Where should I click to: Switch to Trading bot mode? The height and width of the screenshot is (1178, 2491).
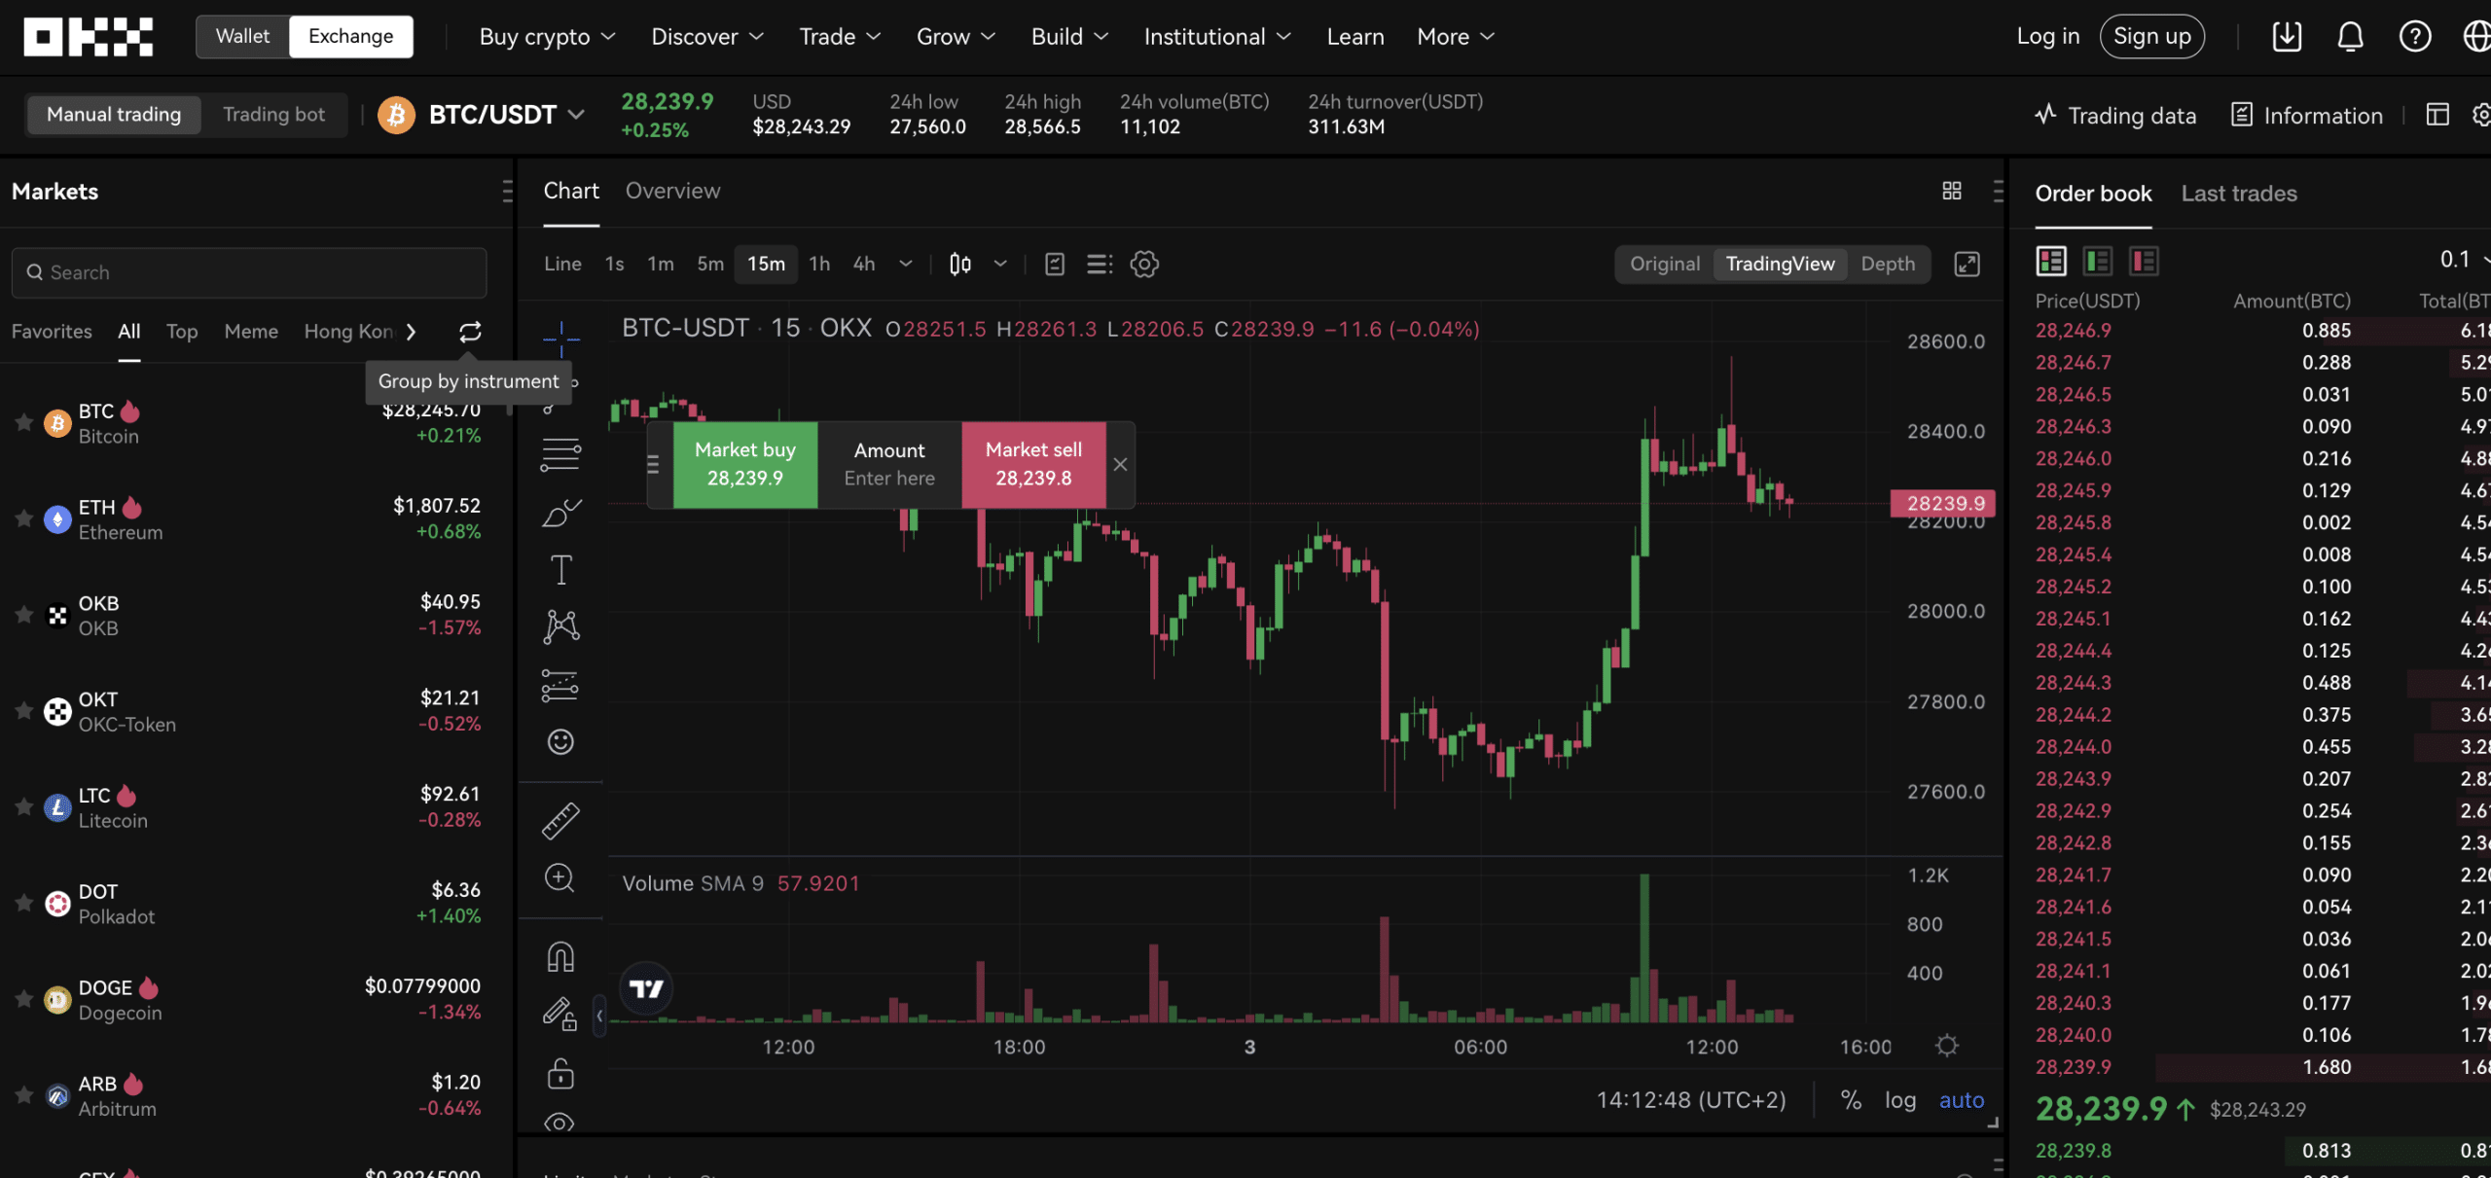coord(274,115)
